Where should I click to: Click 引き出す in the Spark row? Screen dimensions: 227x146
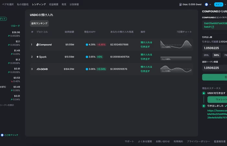[x=145, y=59]
